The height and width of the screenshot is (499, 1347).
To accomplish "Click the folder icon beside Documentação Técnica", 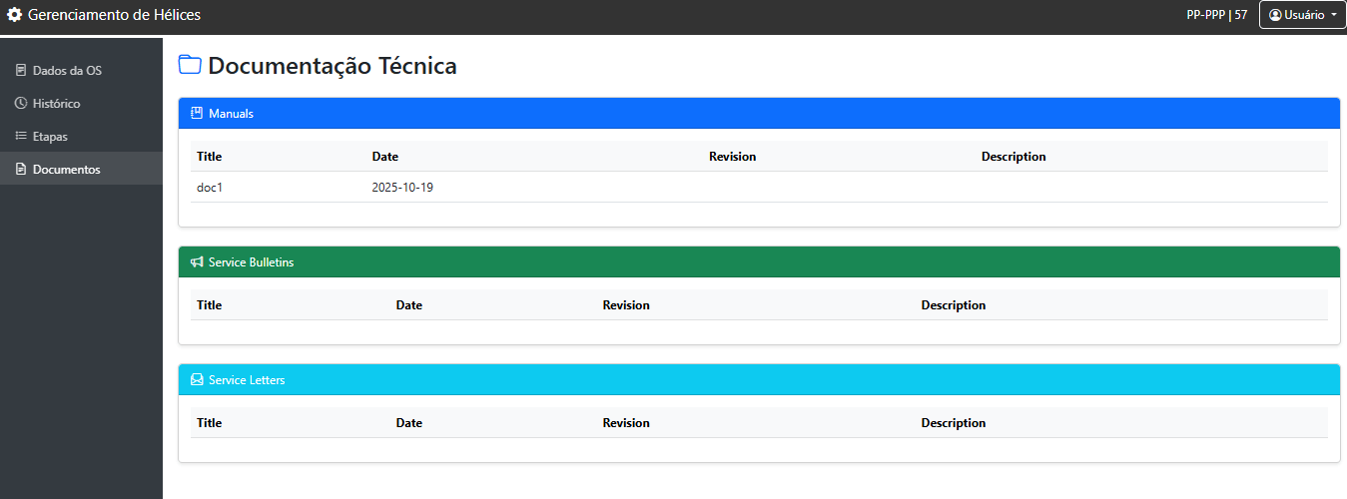I will coord(190,65).
